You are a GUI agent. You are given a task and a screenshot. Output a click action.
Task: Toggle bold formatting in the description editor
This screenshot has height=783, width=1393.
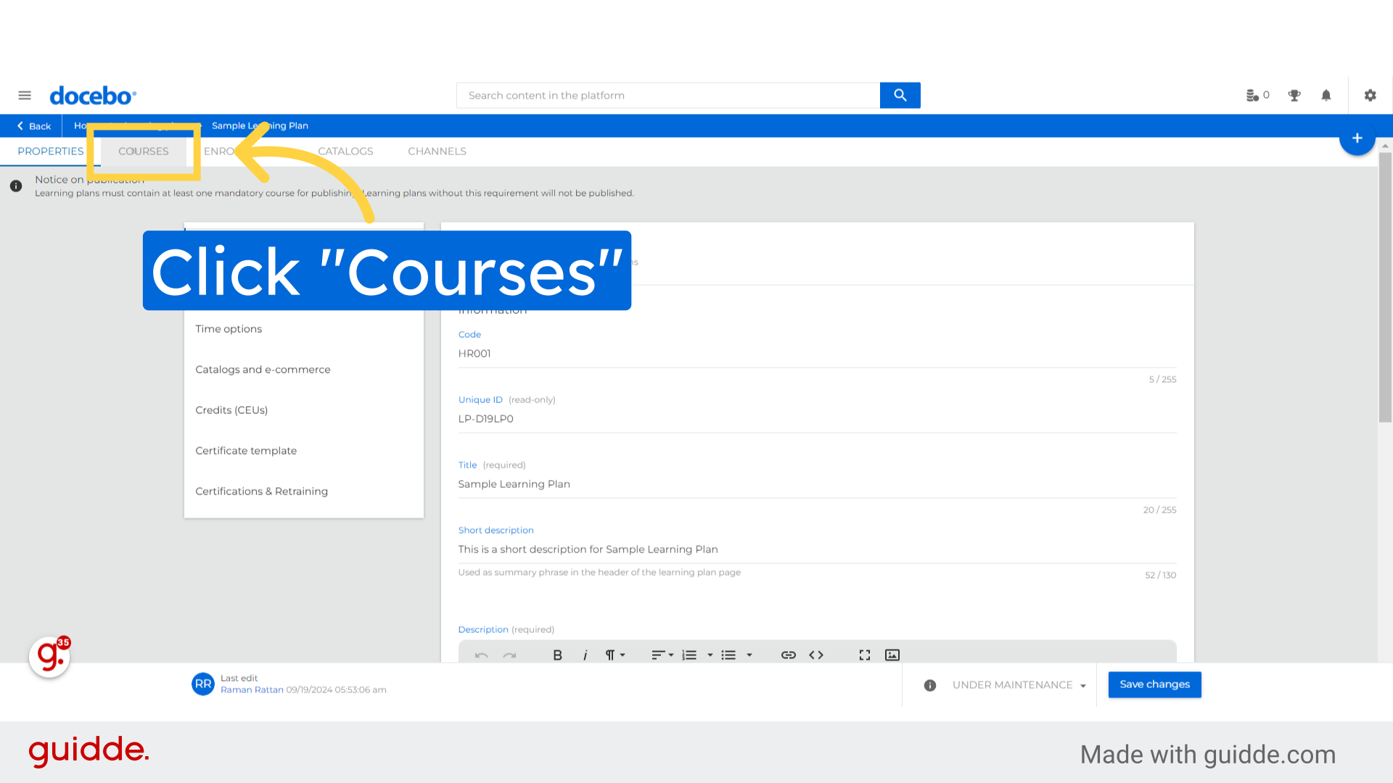(x=557, y=655)
